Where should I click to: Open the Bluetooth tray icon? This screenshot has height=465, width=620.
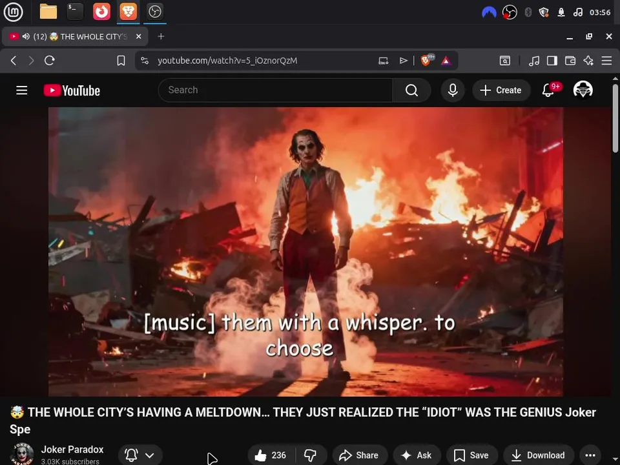click(x=528, y=13)
